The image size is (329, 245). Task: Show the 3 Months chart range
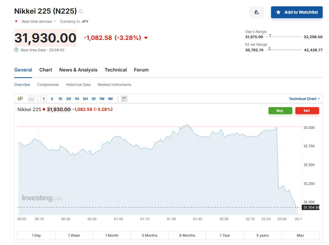click(x=150, y=235)
